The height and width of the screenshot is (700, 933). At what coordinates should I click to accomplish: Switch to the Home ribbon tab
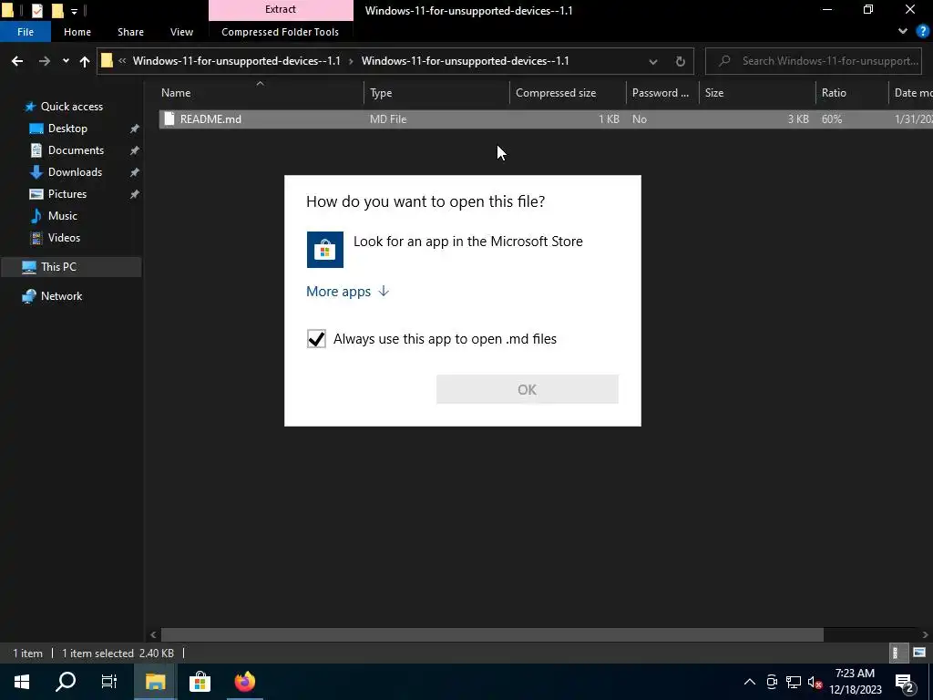(77, 32)
